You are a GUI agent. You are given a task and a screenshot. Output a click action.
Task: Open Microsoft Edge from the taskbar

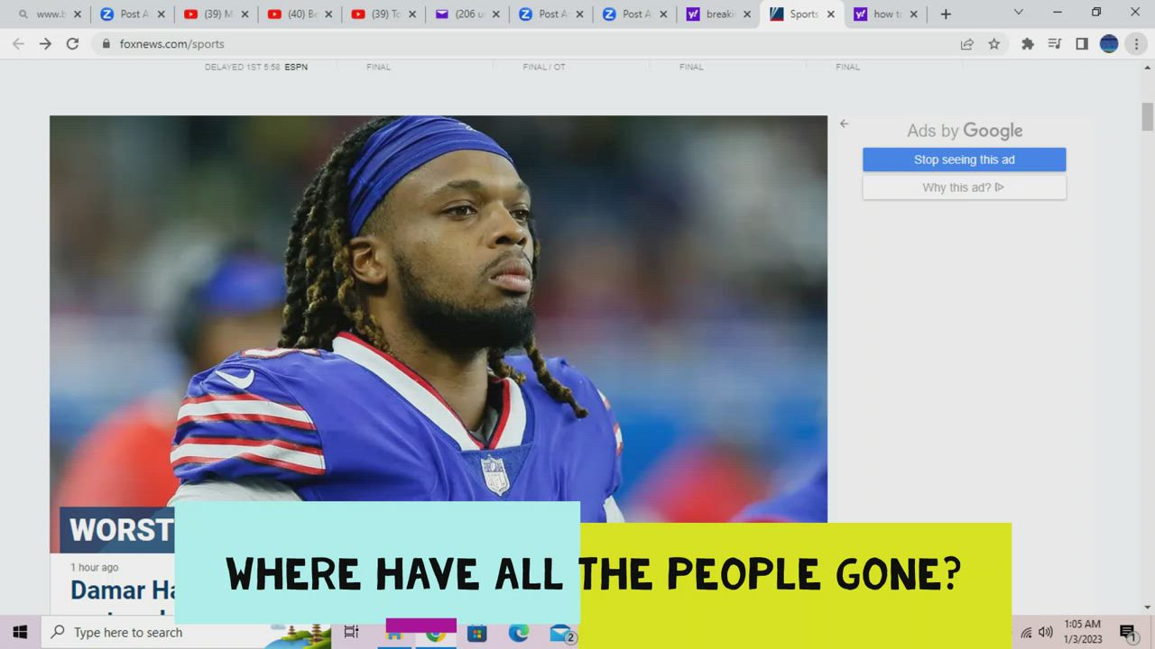518,633
